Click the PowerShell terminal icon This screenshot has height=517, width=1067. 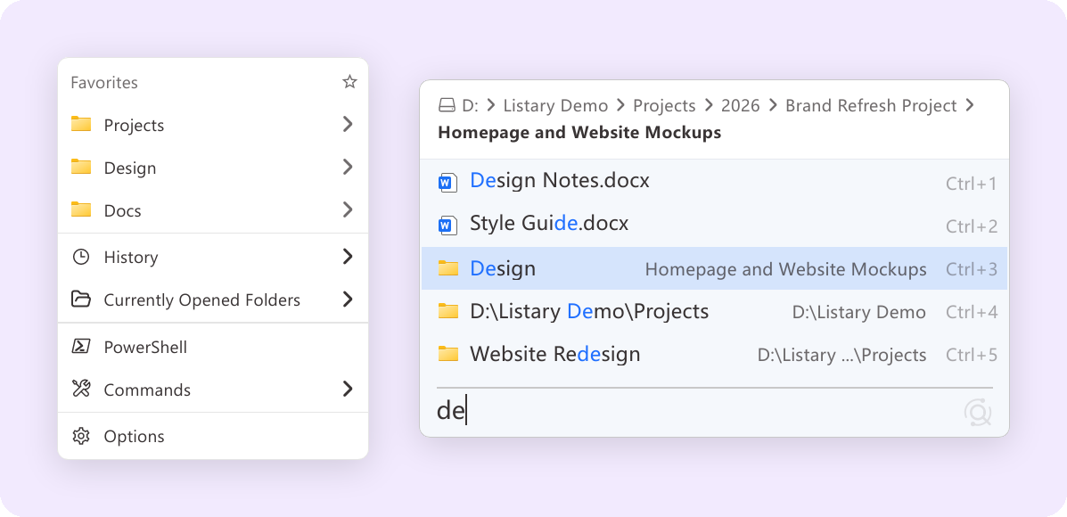click(81, 347)
